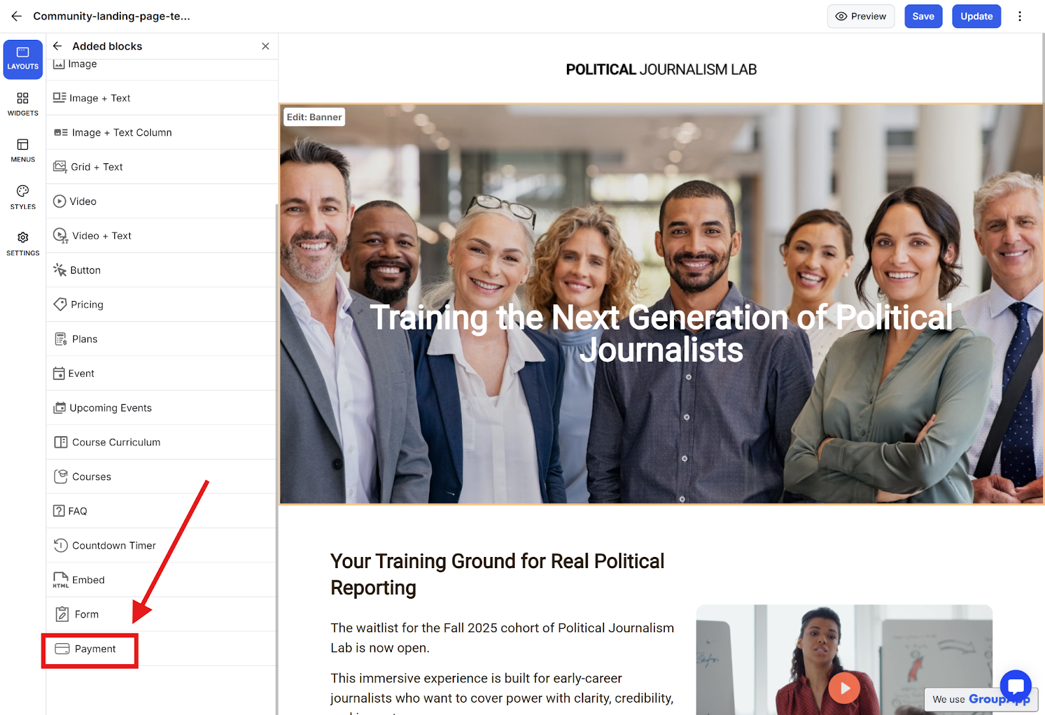1045x715 pixels.
Task: Open the three-dot more options menu
Action: [1020, 16]
